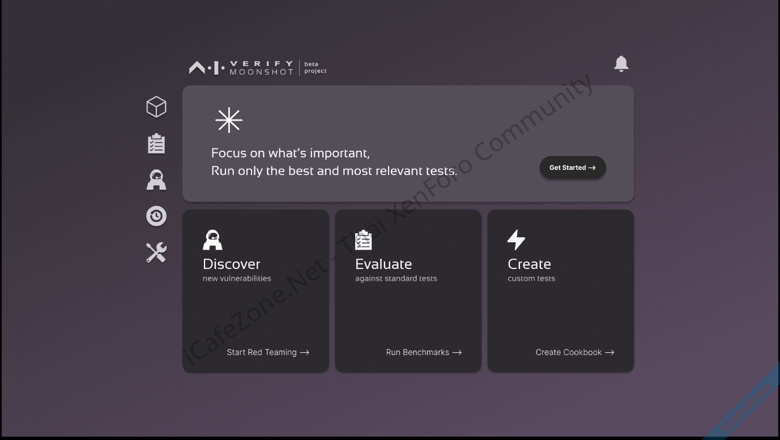Click the cube icon in sidebar

click(156, 107)
